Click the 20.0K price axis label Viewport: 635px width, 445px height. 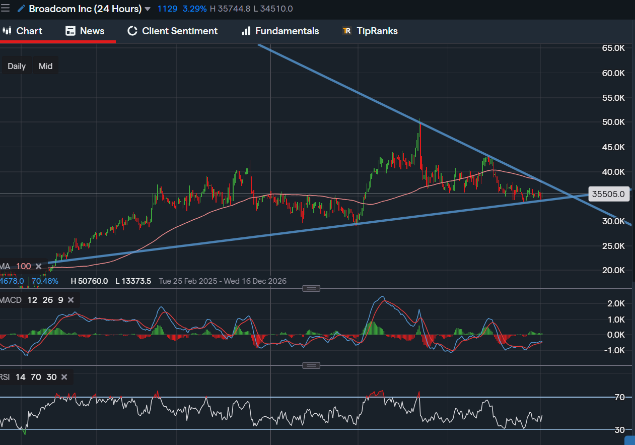613,270
